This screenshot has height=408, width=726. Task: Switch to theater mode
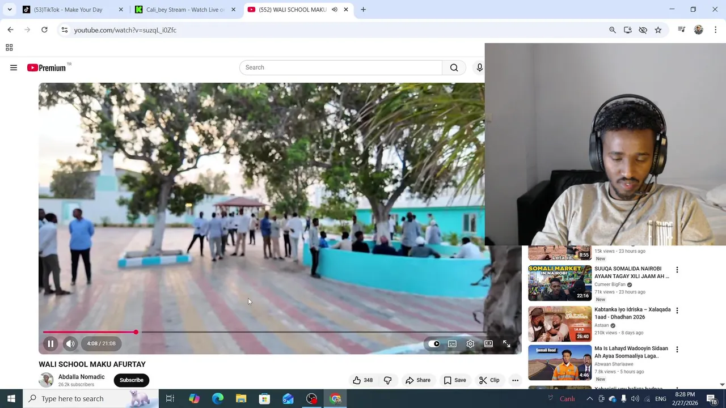click(488, 344)
